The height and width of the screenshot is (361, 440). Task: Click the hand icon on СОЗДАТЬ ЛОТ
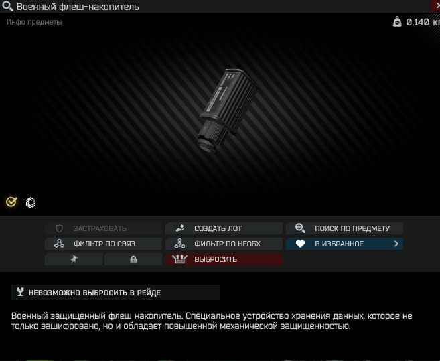click(x=180, y=228)
